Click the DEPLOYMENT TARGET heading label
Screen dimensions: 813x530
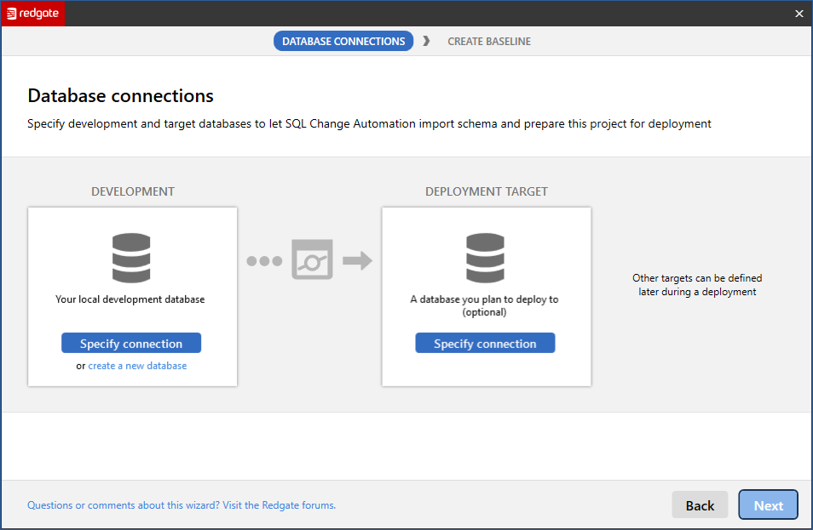(487, 191)
